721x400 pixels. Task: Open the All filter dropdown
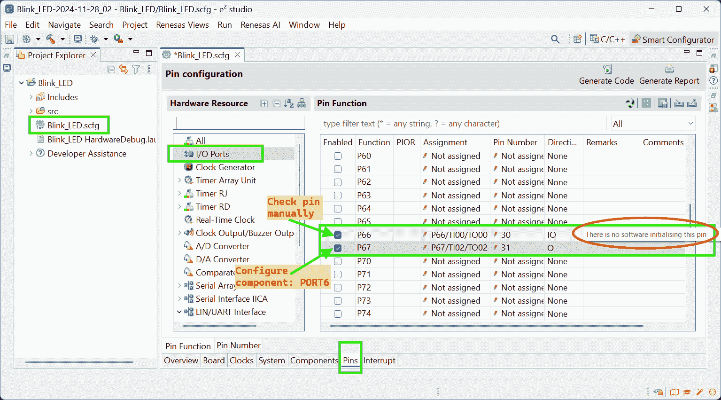tap(652, 124)
